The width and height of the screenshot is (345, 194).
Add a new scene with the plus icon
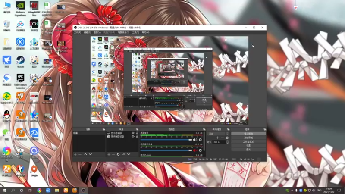coord(75,154)
